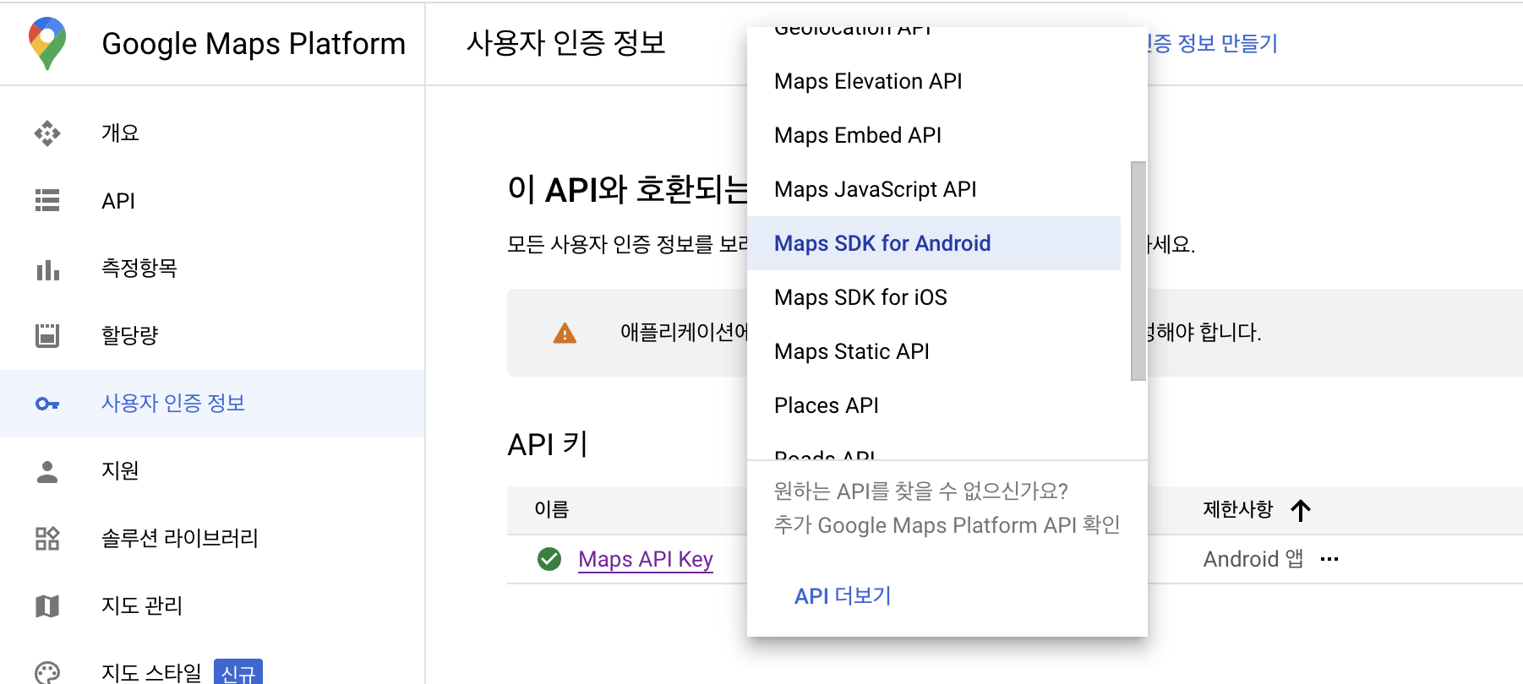Click the key icon beside 사용자 인증 정보
Image resolution: width=1523 pixels, height=684 pixels.
tap(47, 404)
